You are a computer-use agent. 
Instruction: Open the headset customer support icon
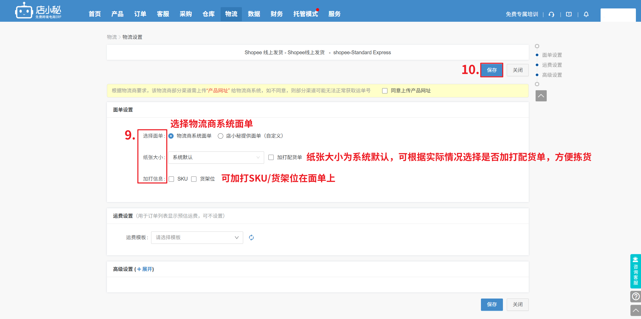(x=552, y=14)
